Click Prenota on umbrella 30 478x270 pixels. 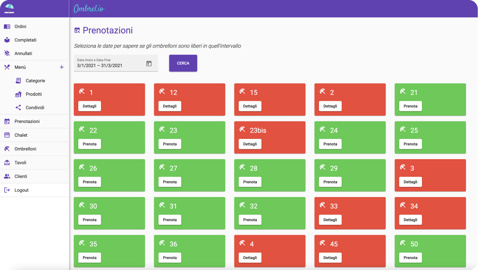click(x=89, y=220)
